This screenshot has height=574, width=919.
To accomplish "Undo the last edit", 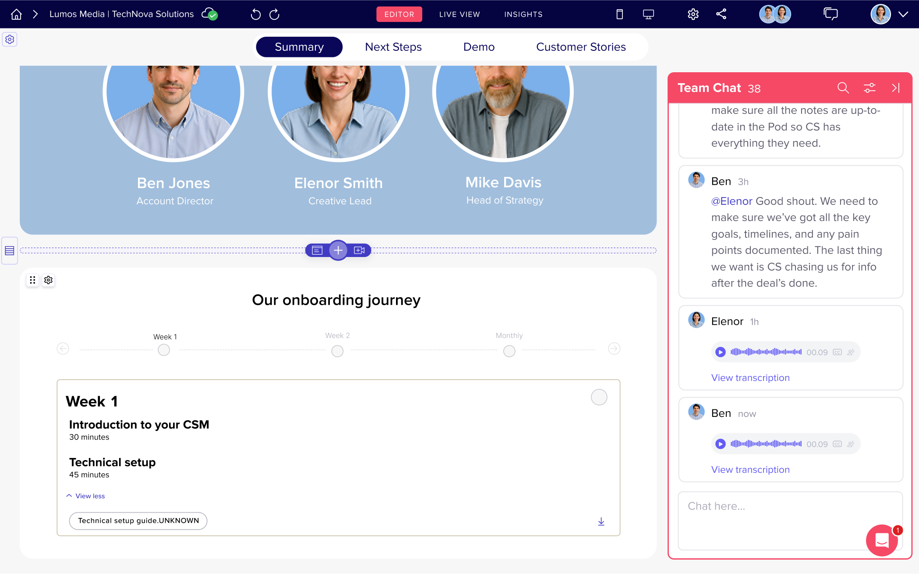I will click(x=256, y=14).
